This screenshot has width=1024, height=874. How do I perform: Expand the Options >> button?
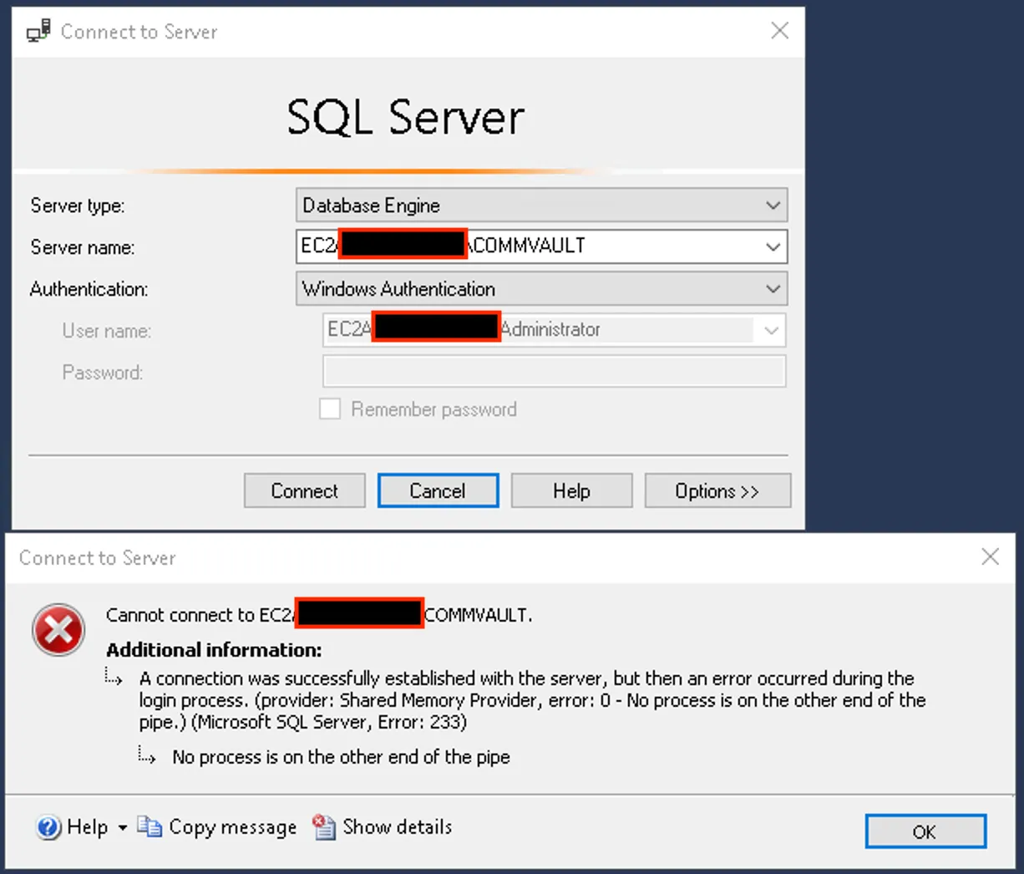pos(717,490)
